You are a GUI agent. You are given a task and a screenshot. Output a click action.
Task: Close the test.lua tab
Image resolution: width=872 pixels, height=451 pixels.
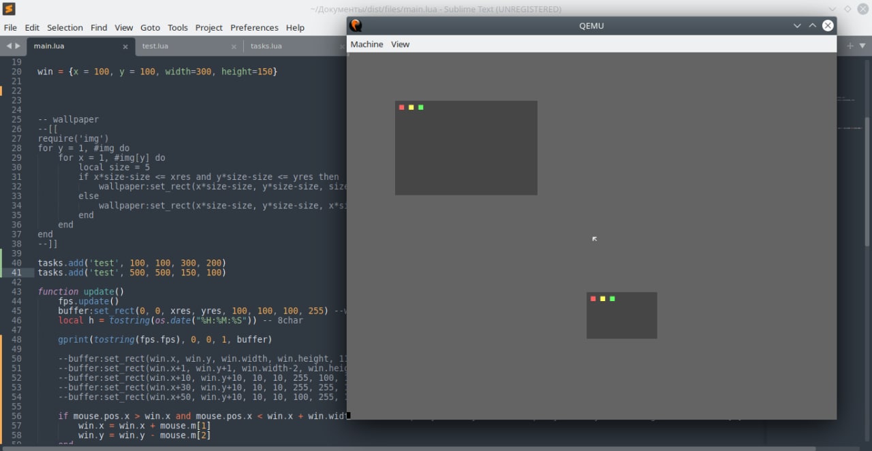tap(234, 47)
